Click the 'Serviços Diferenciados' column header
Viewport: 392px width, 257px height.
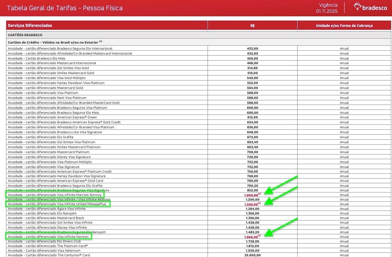pos(30,26)
